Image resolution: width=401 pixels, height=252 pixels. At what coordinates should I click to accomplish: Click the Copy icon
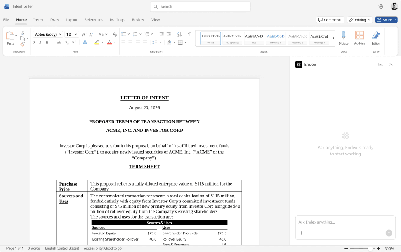pyautogui.click(x=23, y=38)
